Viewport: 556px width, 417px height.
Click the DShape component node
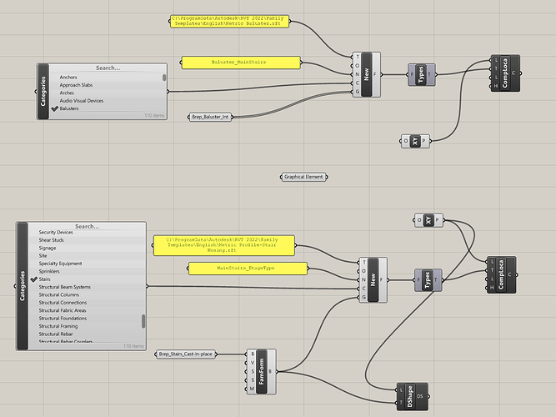pyautogui.click(x=413, y=396)
